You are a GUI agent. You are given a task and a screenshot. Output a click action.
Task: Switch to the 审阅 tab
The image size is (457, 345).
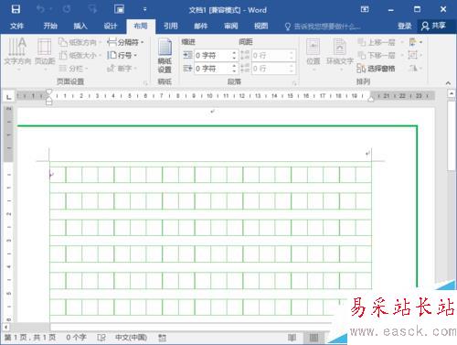[x=231, y=26]
